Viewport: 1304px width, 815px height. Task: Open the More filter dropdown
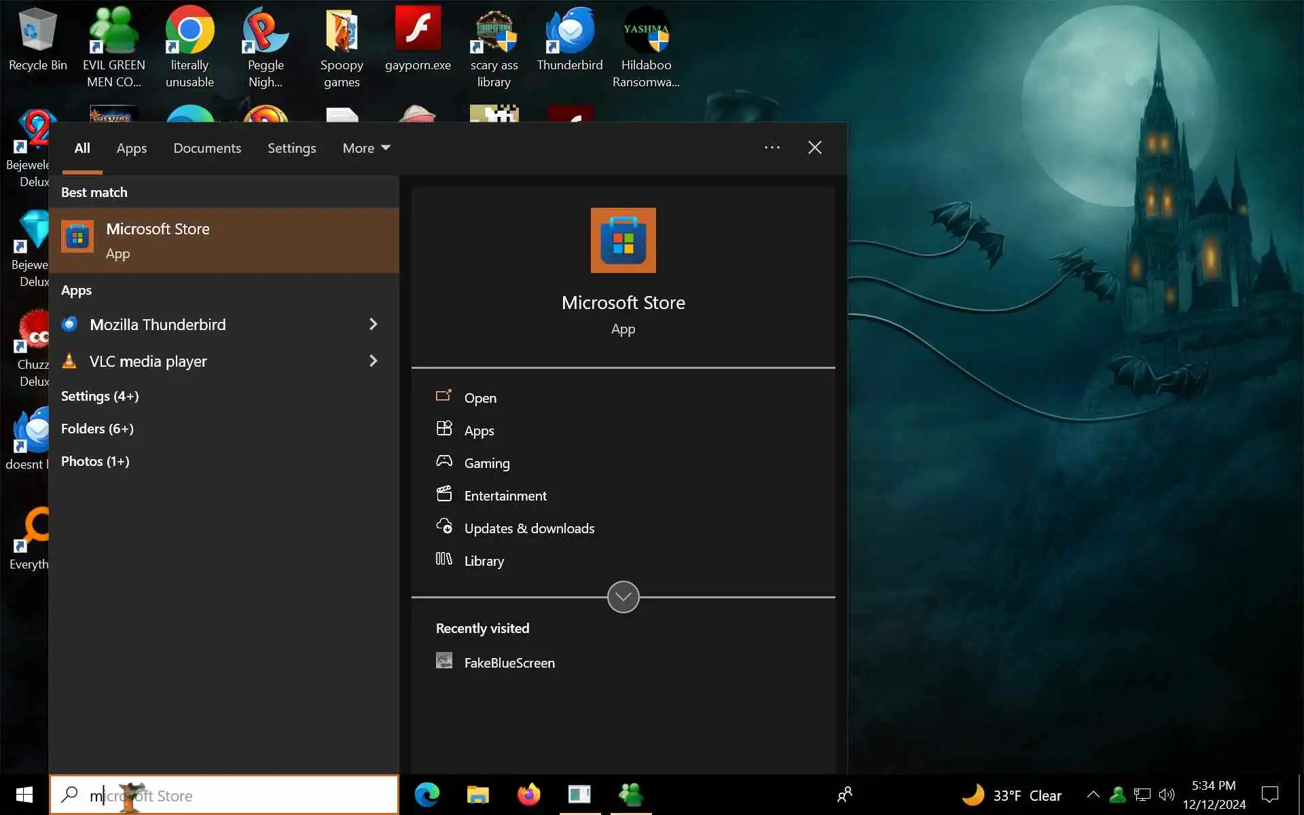[366, 148]
